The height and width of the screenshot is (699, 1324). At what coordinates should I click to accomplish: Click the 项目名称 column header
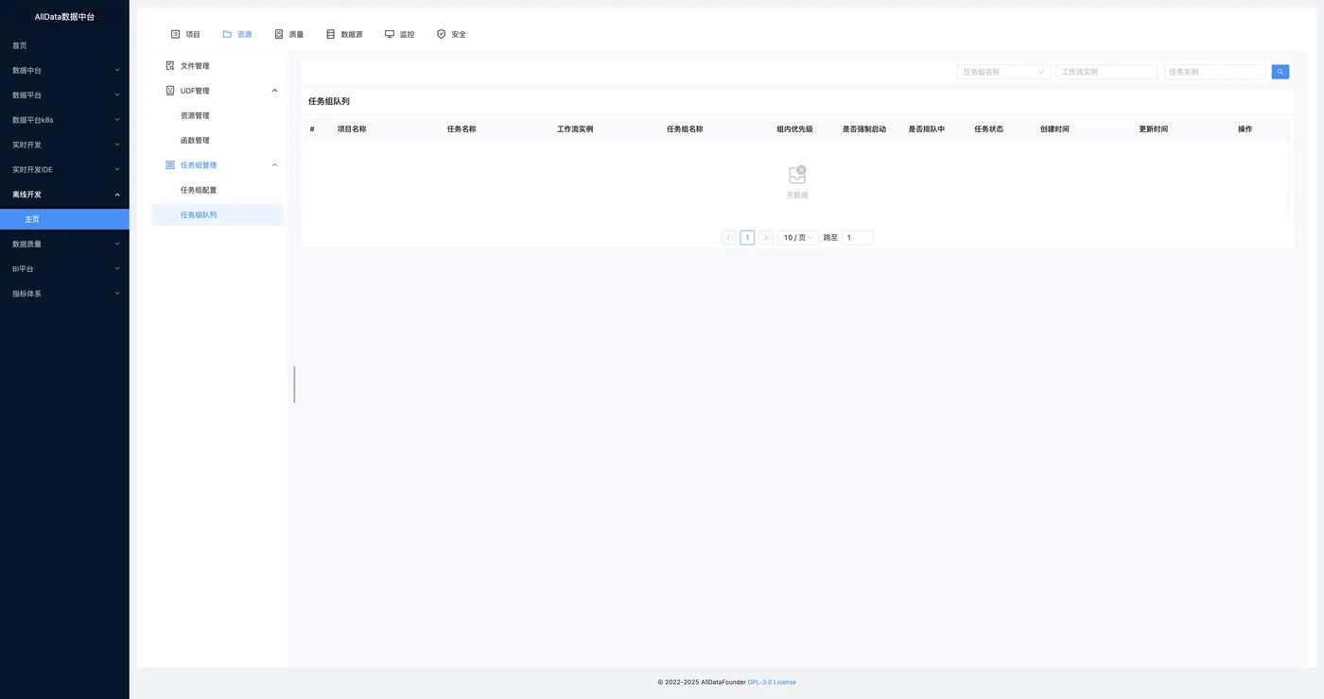352,128
